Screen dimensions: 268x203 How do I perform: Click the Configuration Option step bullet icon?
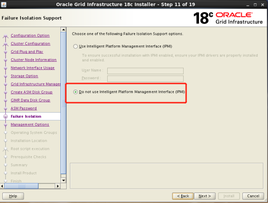[5, 36]
